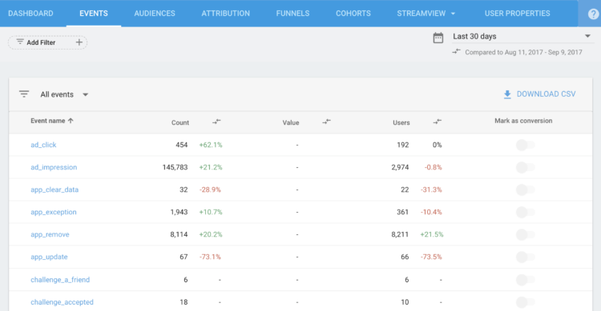The width and height of the screenshot is (601, 311).
Task: Switch on conversion for app_remove
Action: coord(525,234)
